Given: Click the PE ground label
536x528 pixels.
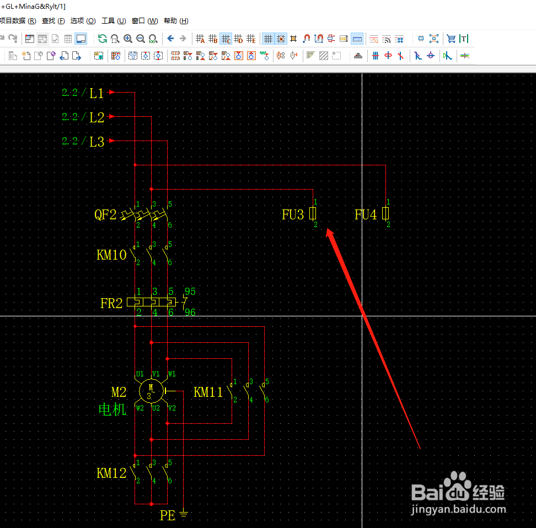Looking at the screenshot, I should coord(168,515).
